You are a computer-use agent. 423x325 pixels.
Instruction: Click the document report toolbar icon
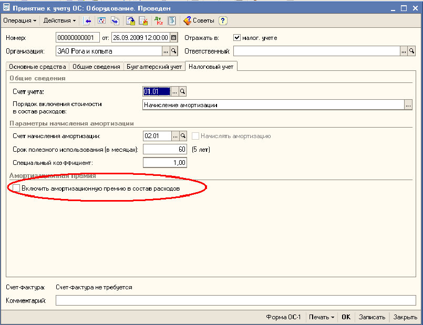click(x=171, y=21)
